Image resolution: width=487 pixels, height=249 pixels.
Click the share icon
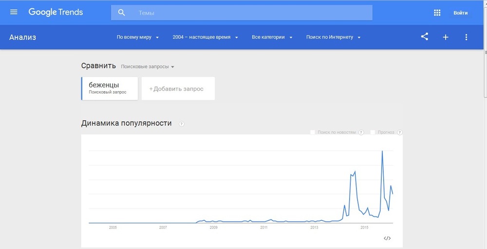(x=425, y=37)
